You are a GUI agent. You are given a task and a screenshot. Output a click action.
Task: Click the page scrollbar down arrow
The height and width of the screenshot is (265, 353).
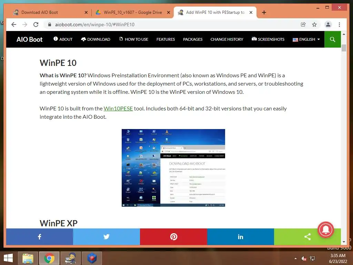pyautogui.click(x=344, y=242)
